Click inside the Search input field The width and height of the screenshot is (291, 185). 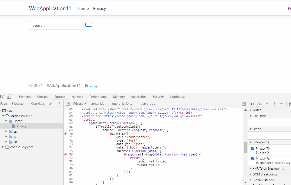coord(57,25)
